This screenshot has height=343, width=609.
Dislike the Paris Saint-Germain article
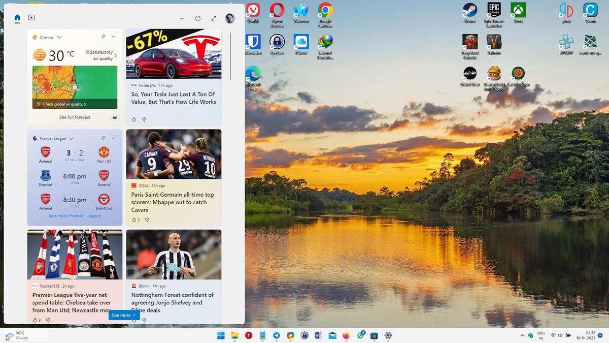[x=147, y=220]
